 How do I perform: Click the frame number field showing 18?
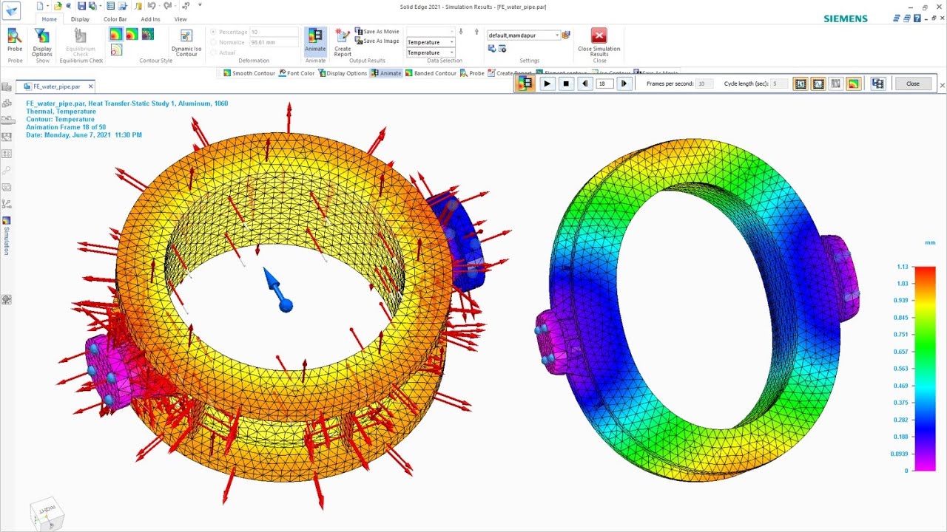(604, 83)
